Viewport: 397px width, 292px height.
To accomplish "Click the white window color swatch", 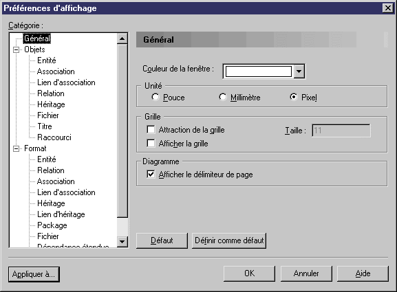I will [259, 71].
